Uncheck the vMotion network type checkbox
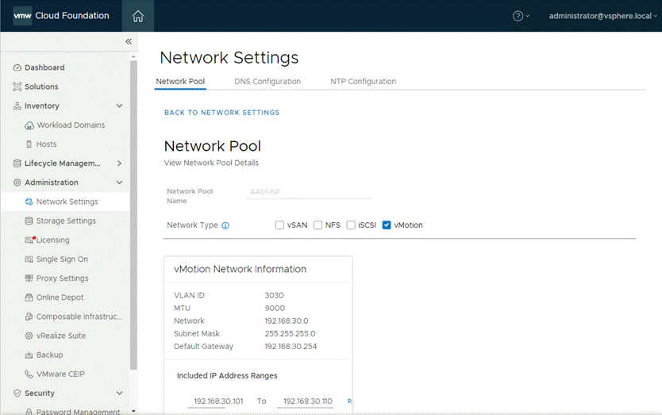This screenshot has height=415, width=662. 387,225
